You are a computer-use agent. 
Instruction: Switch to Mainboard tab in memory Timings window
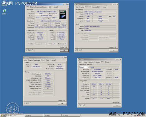37,60
